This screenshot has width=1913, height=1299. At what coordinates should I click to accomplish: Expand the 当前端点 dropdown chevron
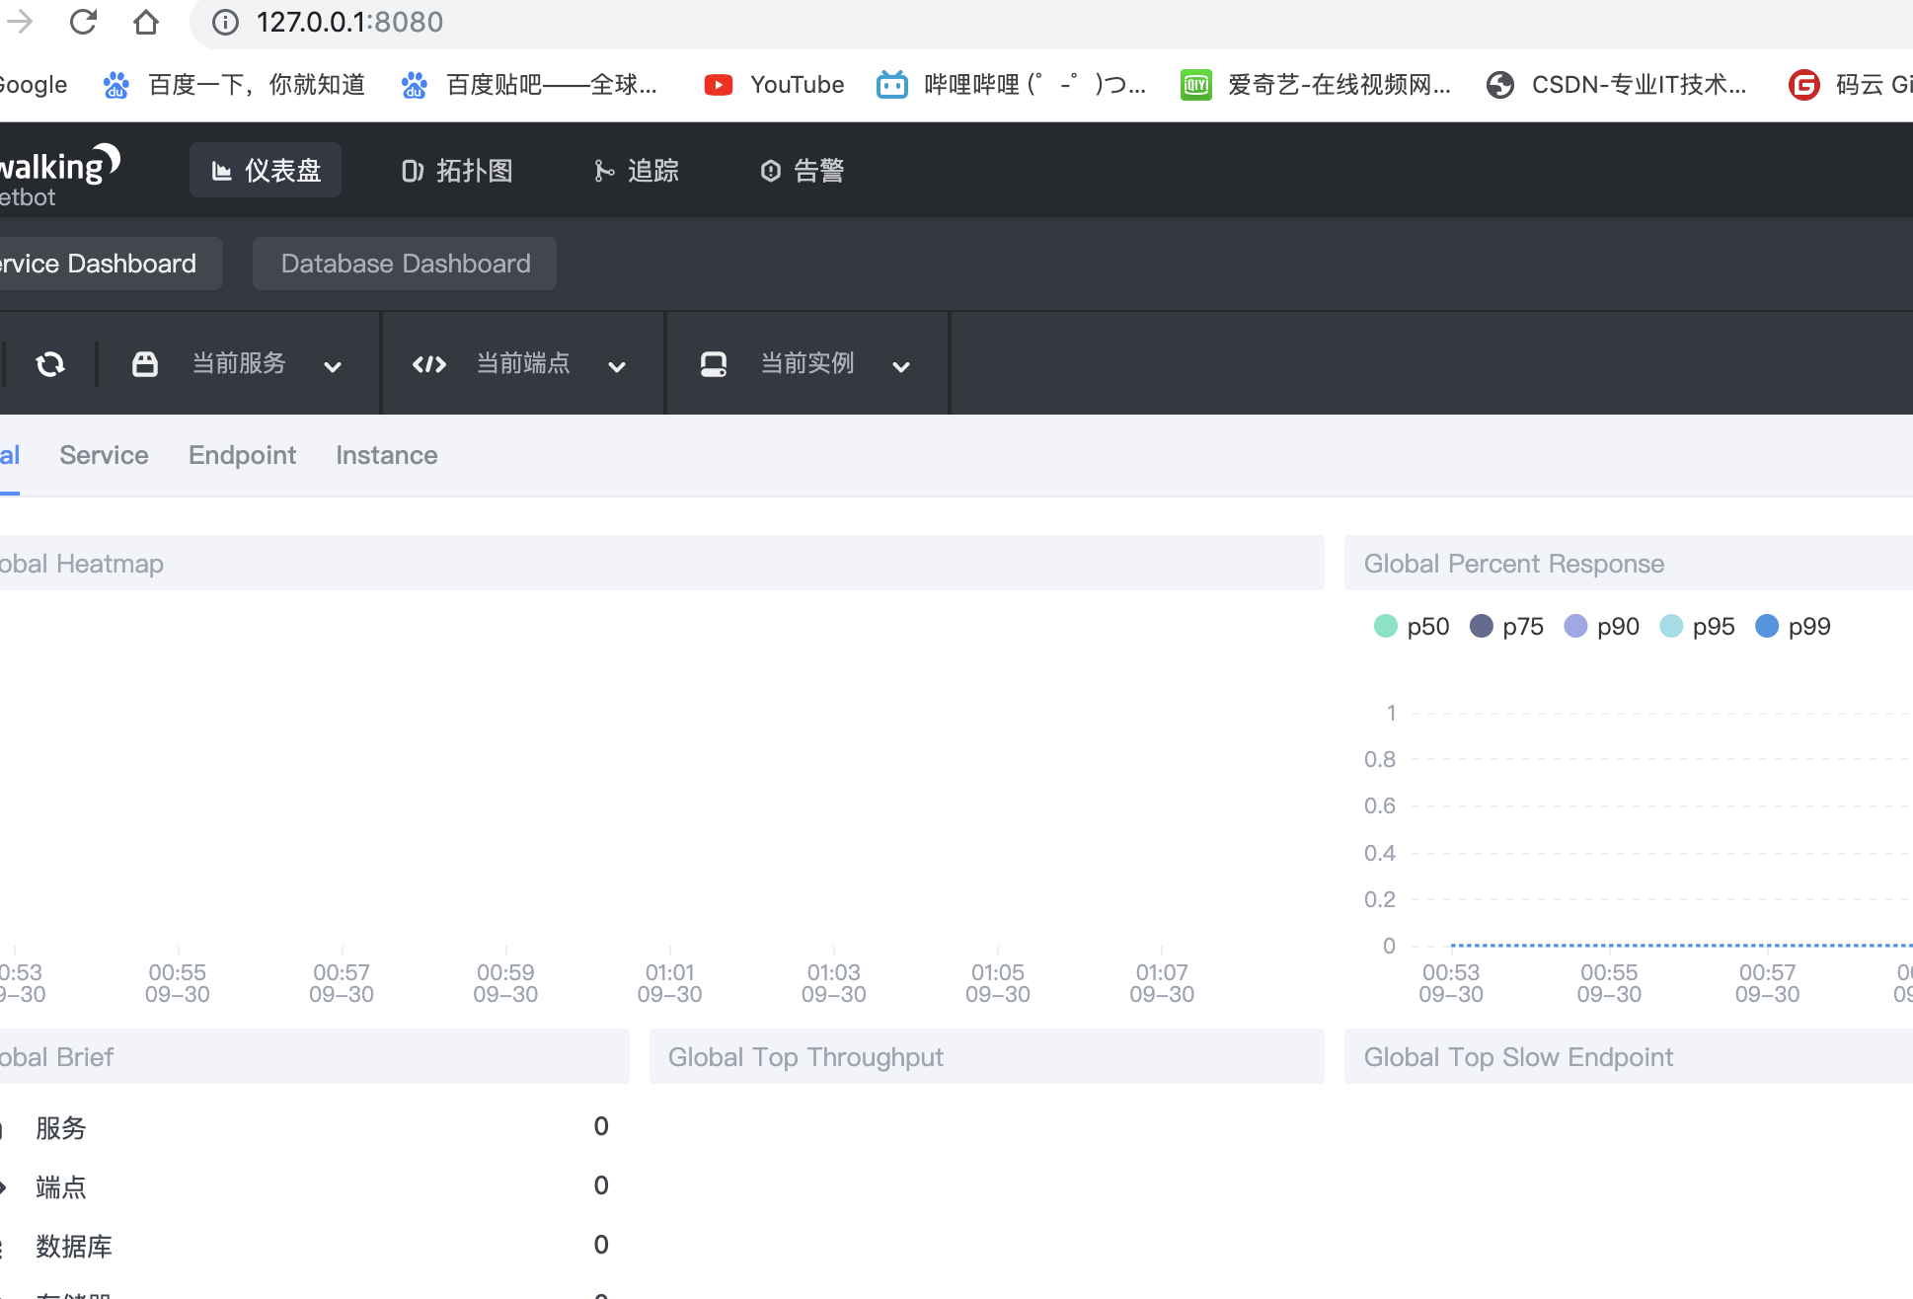[x=617, y=366]
